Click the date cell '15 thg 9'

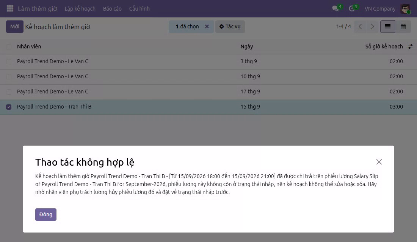(x=250, y=107)
